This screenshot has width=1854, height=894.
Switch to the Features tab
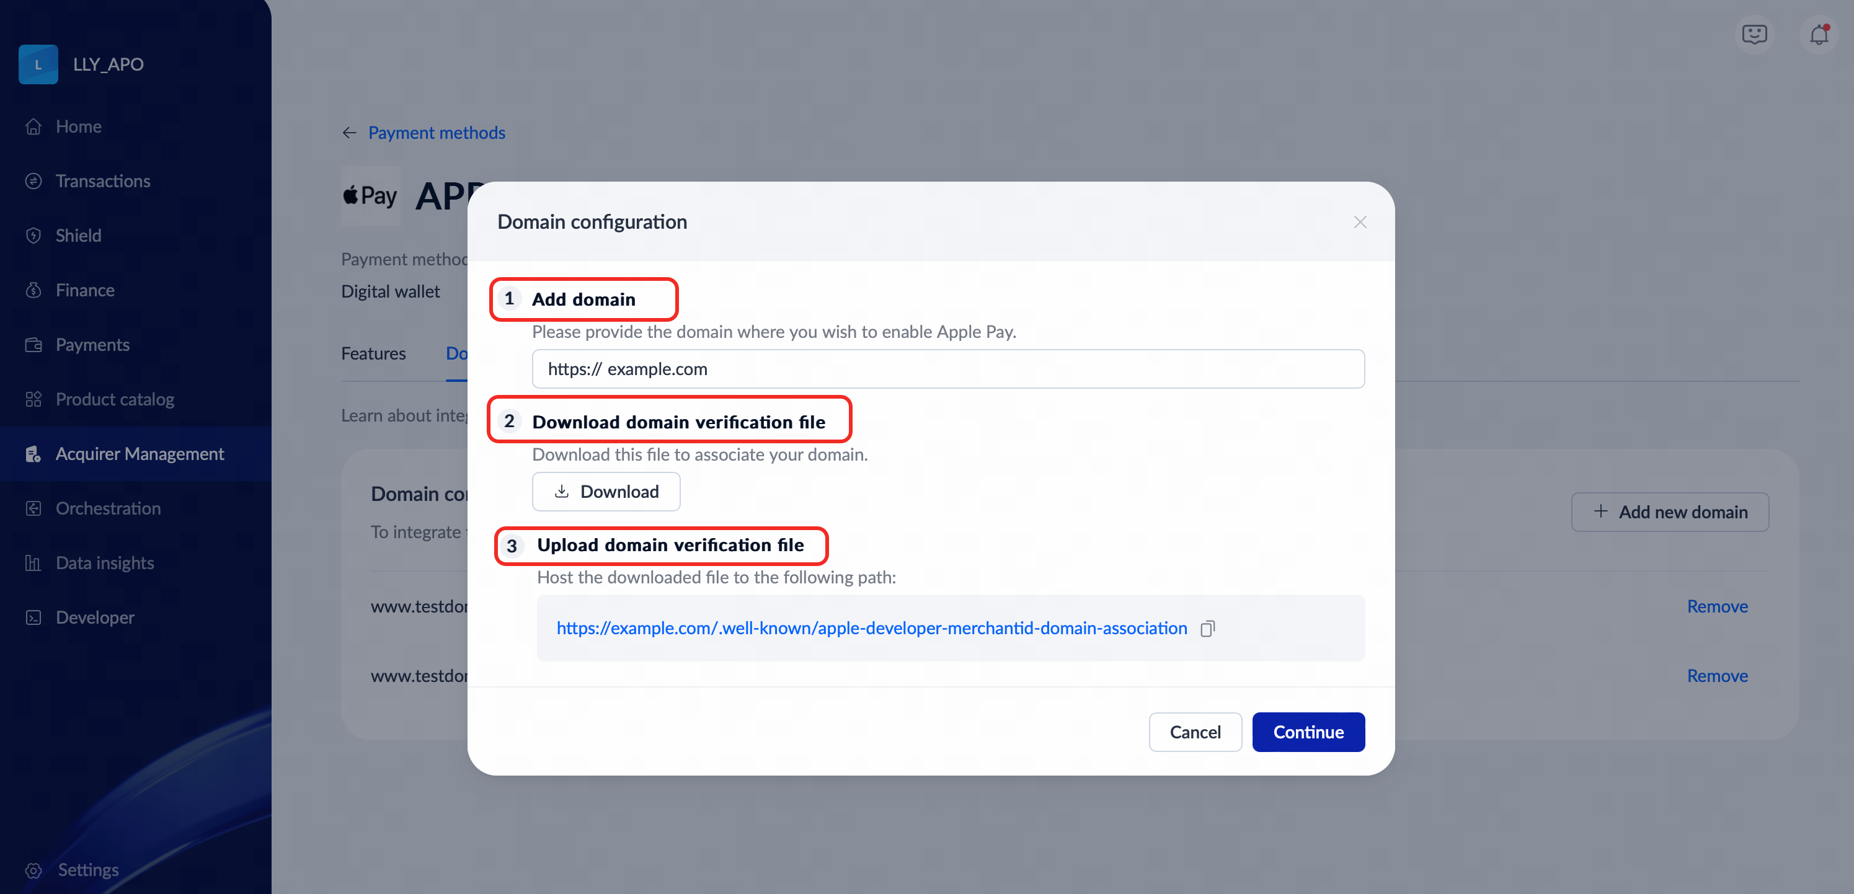click(373, 353)
